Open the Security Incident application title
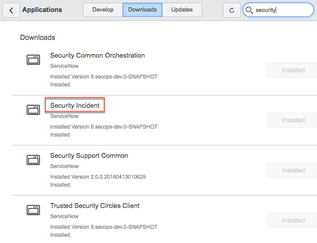 [75, 106]
